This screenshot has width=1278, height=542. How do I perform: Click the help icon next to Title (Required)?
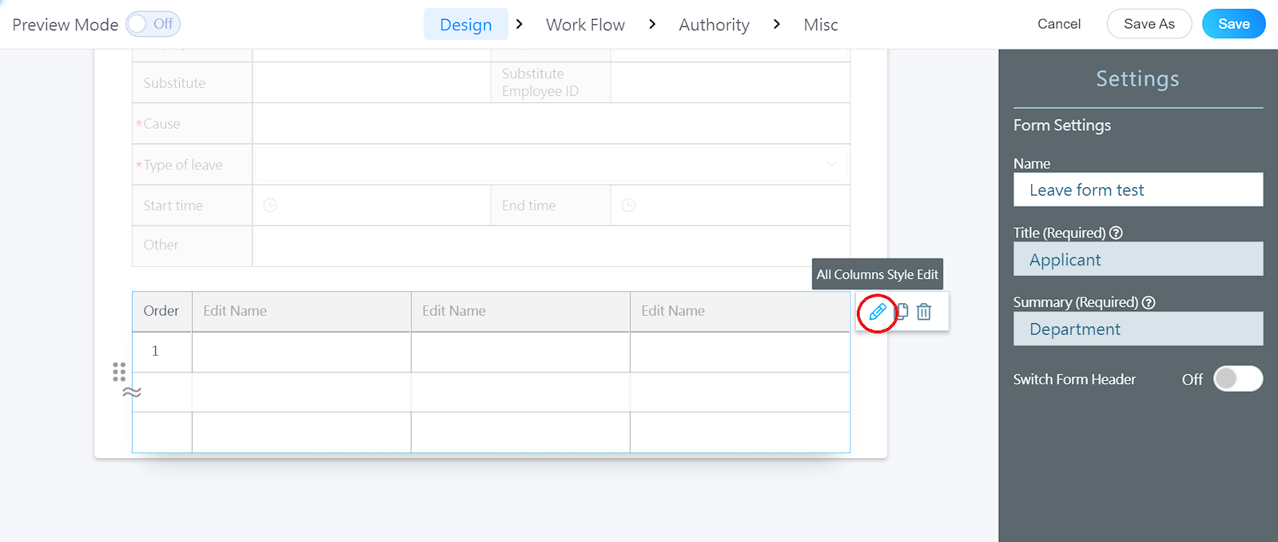1117,233
